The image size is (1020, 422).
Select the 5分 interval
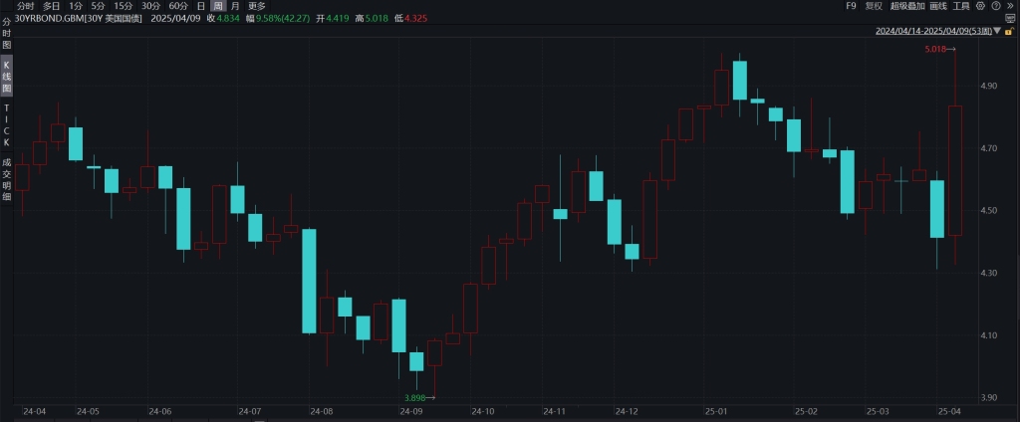point(98,6)
